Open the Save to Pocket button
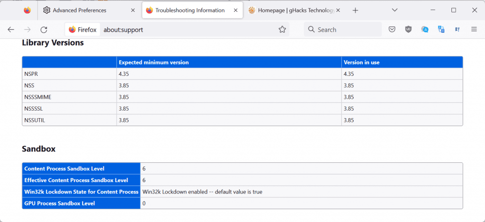This screenshot has height=222, width=485. click(392, 29)
